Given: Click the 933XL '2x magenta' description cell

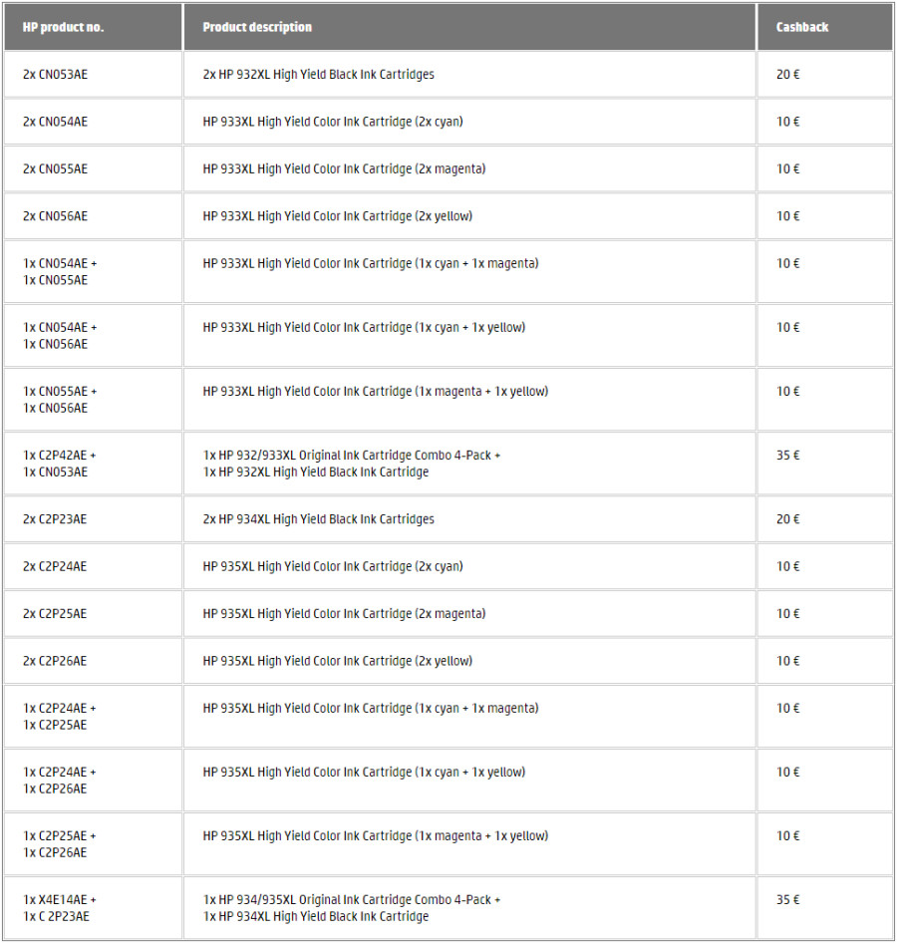Looking at the screenshot, I should point(469,169).
